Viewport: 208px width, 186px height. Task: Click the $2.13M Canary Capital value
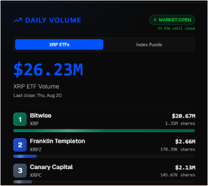pyautogui.click(x=185, y=168)
